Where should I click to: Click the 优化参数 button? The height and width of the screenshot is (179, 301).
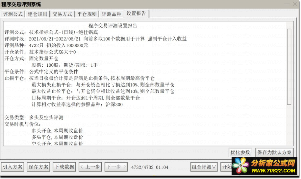(x=240, y=152)
